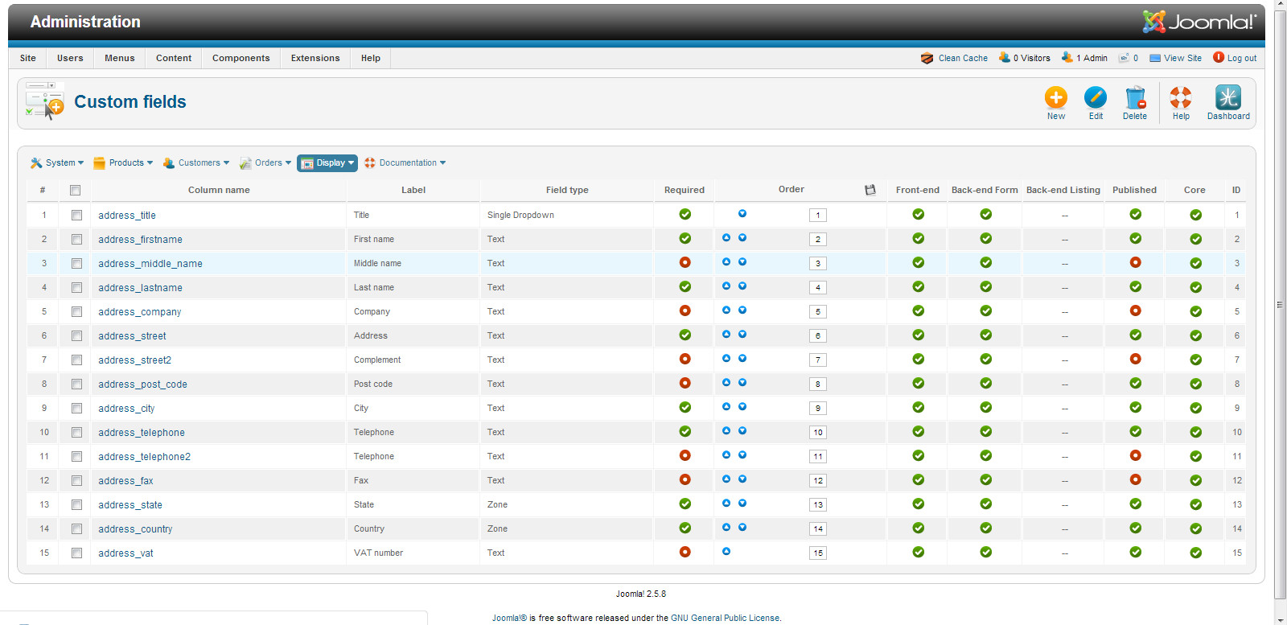Check the address_title row checkbox
1287x625 pixels.
point(76,215)
